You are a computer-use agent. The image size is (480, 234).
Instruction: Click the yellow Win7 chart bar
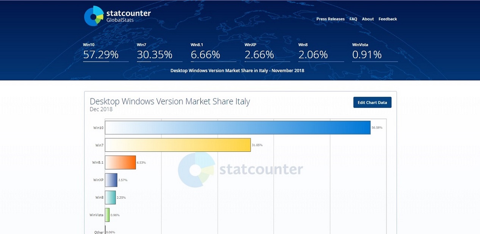click(178, 145)
